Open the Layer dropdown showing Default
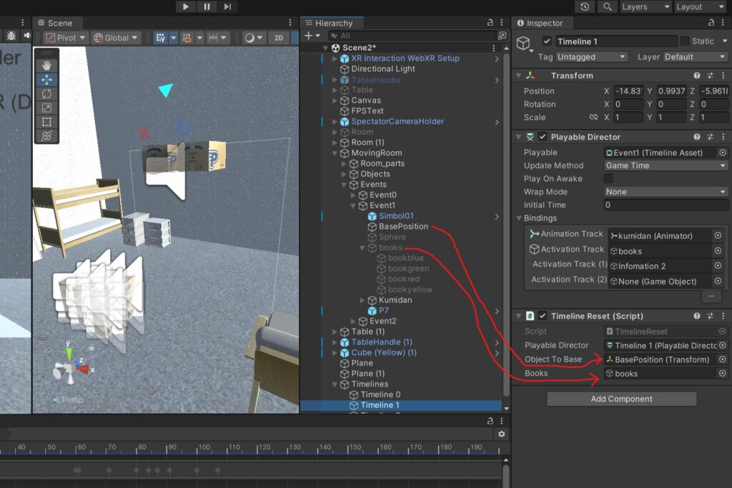Viewport: 732px width, 488px height. [695, 57]
